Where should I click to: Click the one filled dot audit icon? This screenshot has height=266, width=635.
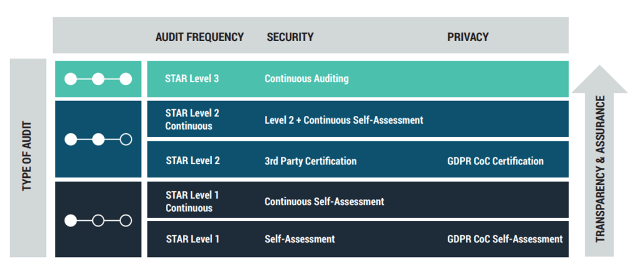click(x=98, y=221)
